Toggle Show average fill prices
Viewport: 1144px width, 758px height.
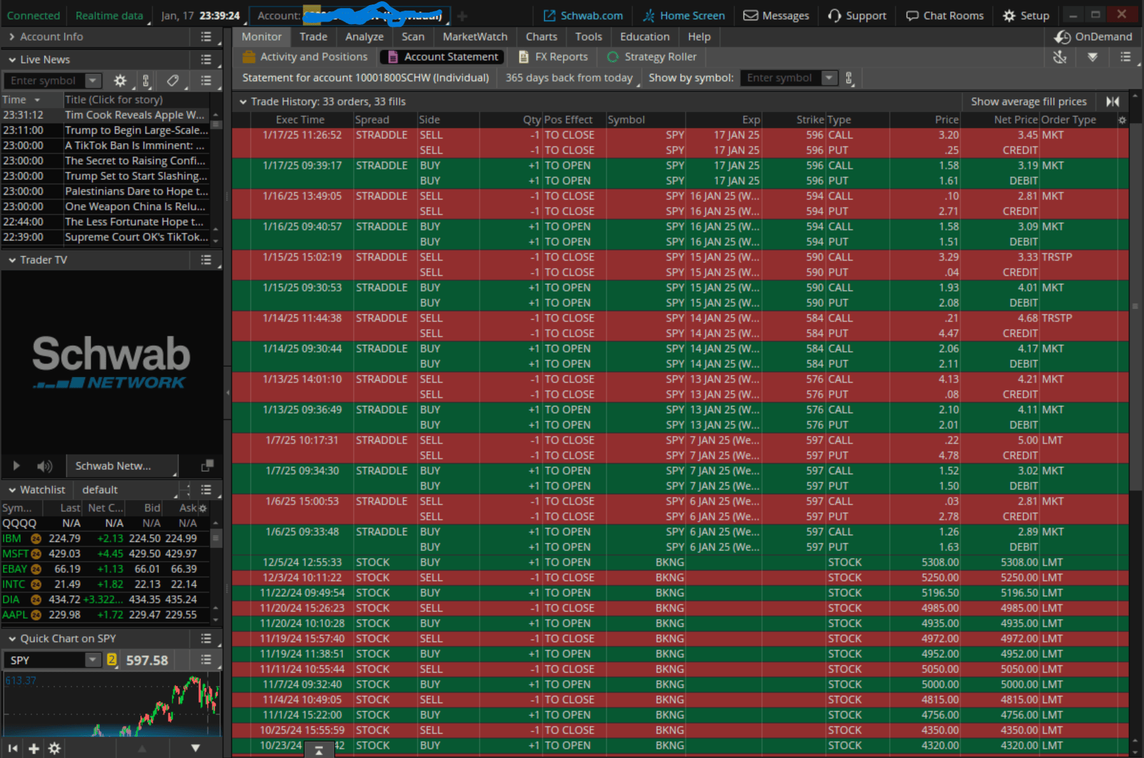[x=1028, y=102]
